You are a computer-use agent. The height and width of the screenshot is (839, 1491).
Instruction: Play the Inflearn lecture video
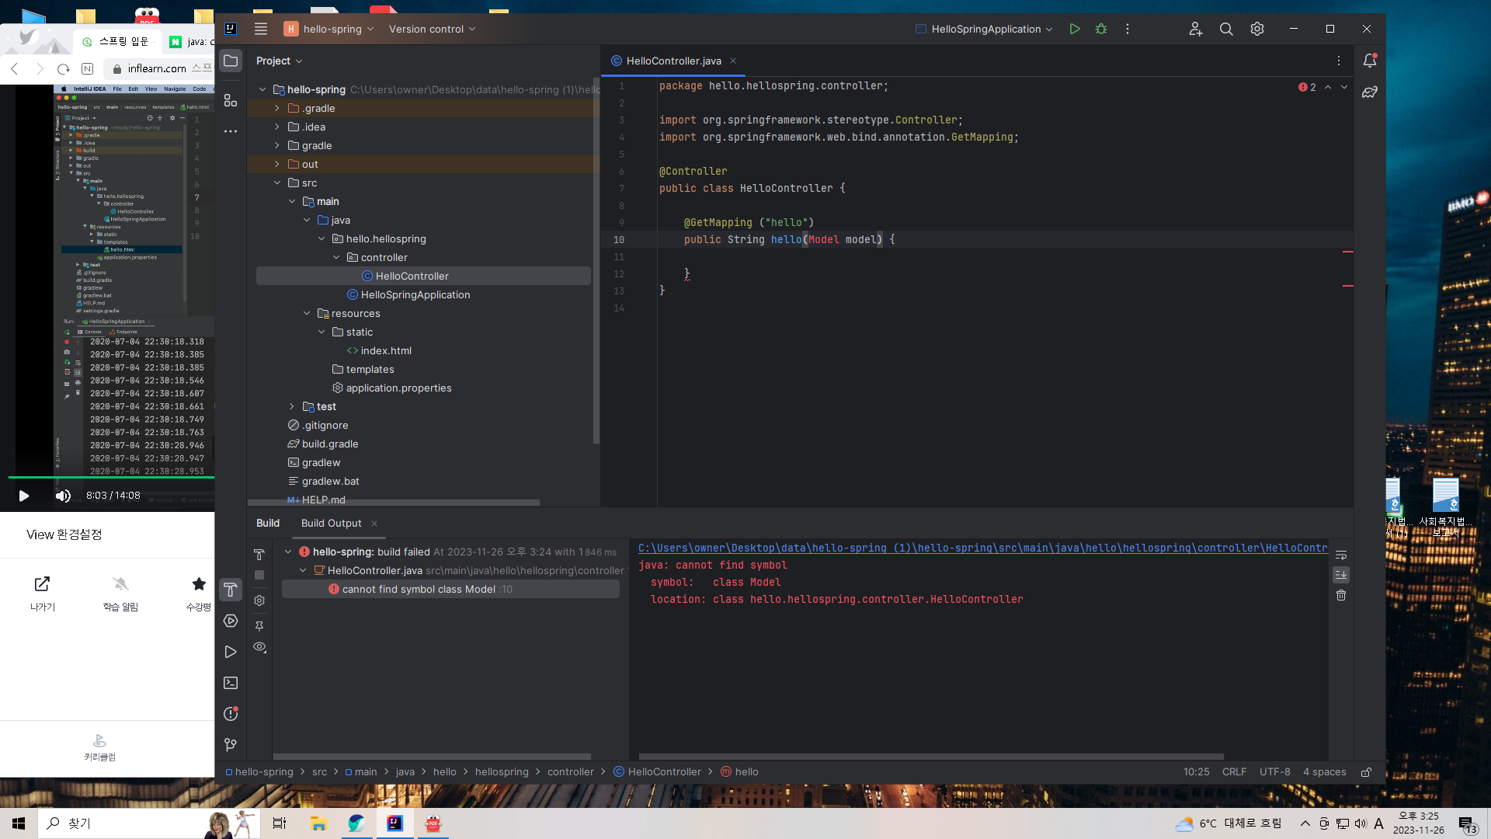(23, 496)
